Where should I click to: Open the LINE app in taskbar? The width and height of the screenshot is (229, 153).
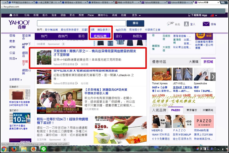[43, 149]
